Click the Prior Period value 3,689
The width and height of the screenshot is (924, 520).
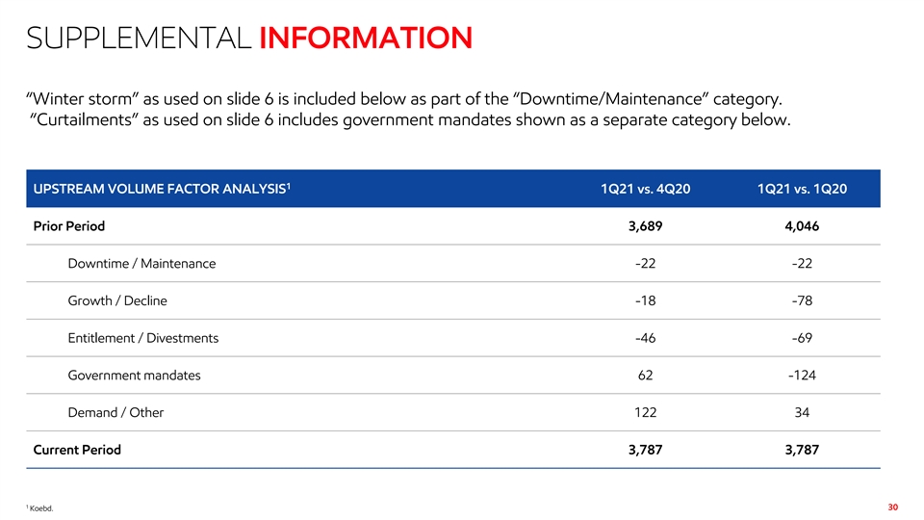pyautogui.click(x=646, y=226)
